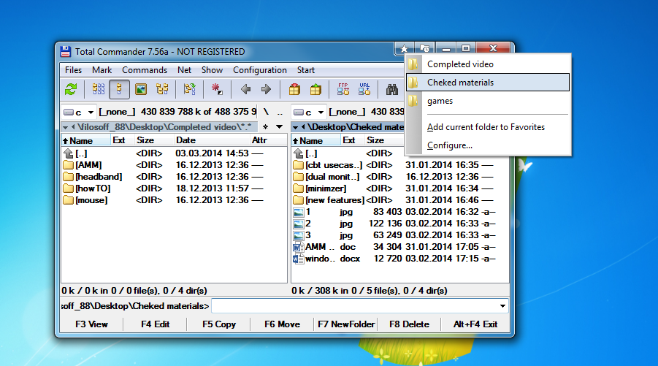Open left panel black triangle history dropdown

coord(280,127)
